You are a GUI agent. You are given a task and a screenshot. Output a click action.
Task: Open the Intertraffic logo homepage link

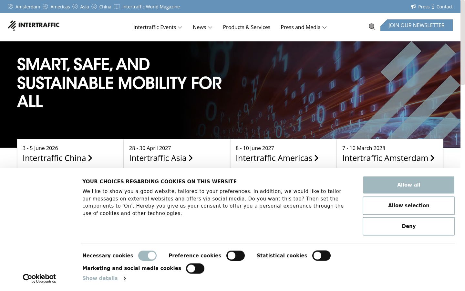point(34,25)
